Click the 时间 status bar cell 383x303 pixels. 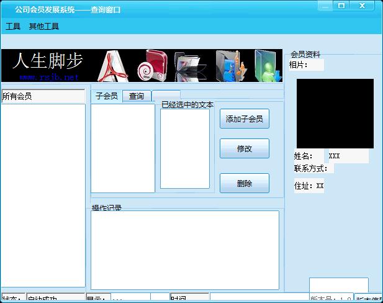[189, 297]
